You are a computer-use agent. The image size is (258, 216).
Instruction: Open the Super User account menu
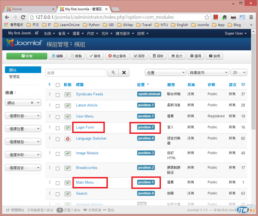pyautogui.click(x=236, y=33)
